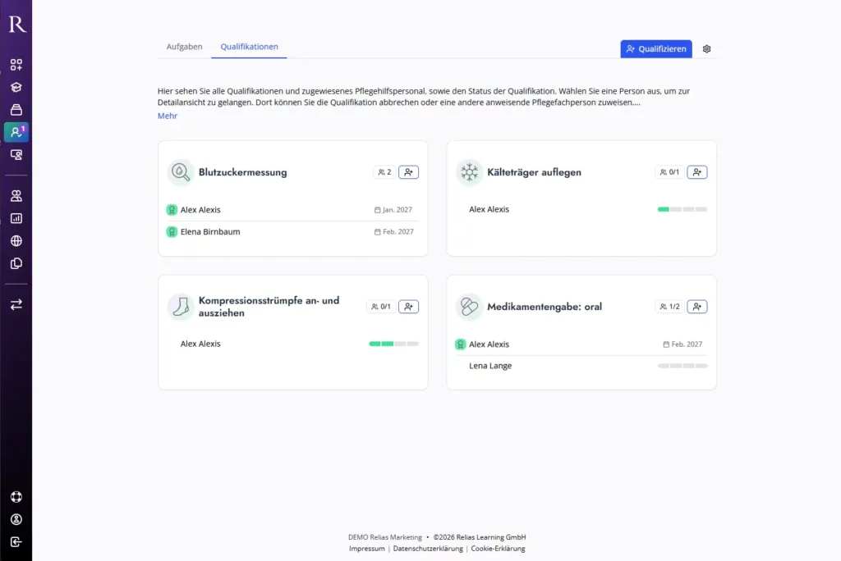This screenshot has height=561, width=841.
Task: Click the Kompressionsstrümpfe sock icon
Action: click(x=181, y=307)
